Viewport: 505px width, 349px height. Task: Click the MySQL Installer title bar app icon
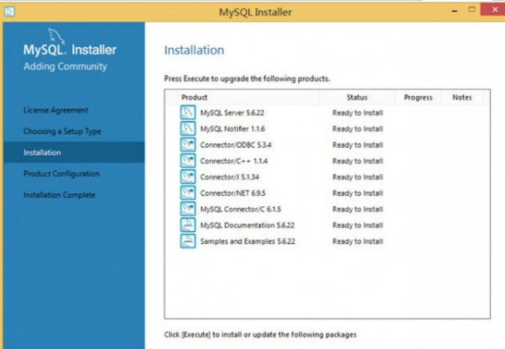click(9, 12)
